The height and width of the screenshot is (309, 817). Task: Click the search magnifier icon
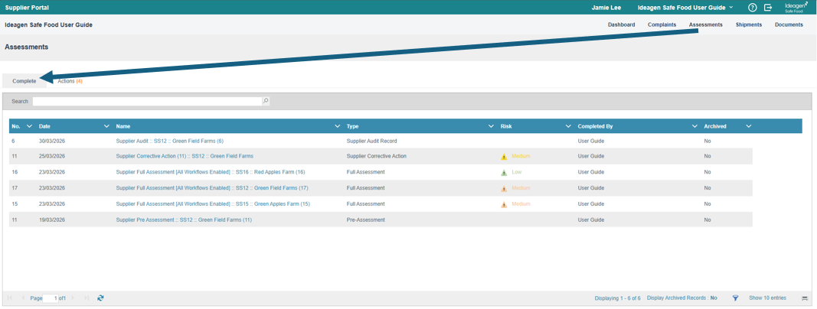coord(266,102)
